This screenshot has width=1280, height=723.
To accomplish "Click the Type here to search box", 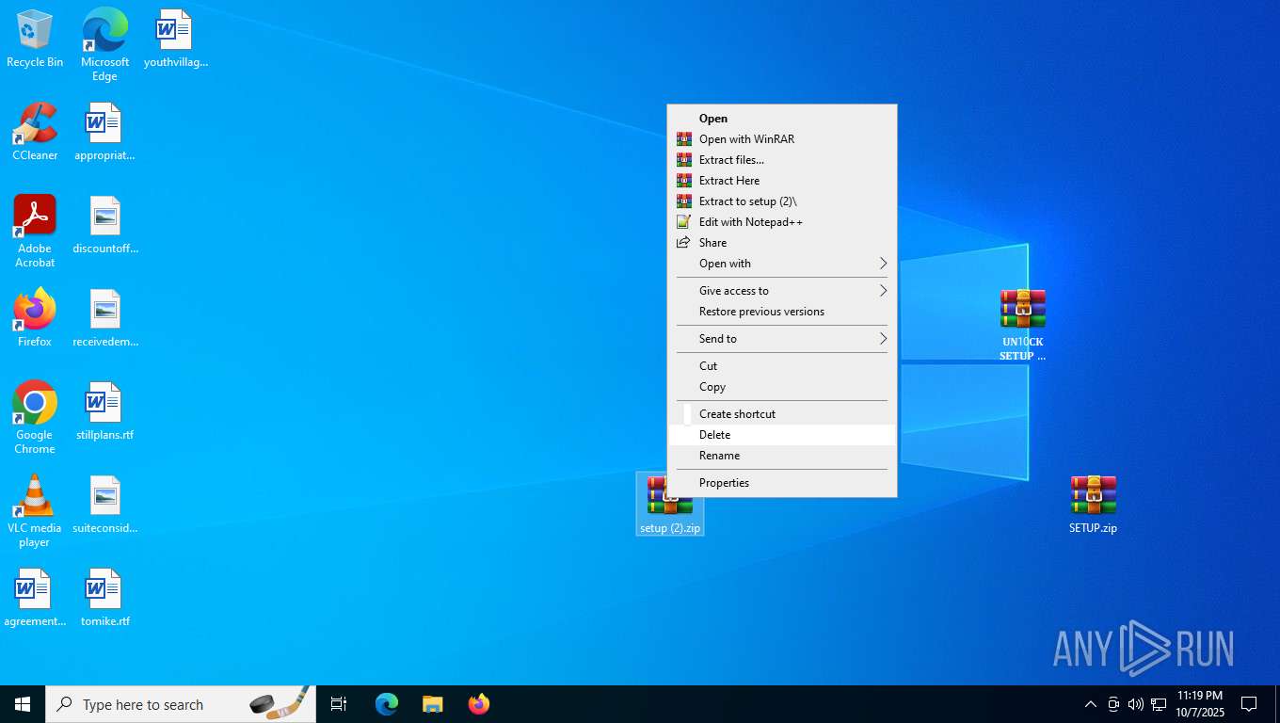I will [x=181, y=704].
